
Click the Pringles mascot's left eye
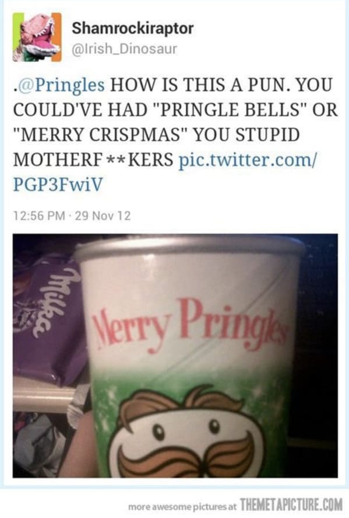coord(159,432)
